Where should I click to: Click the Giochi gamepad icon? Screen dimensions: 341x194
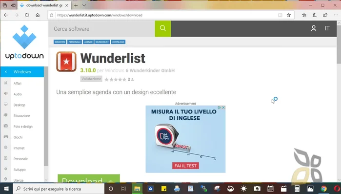pos(6,136)
